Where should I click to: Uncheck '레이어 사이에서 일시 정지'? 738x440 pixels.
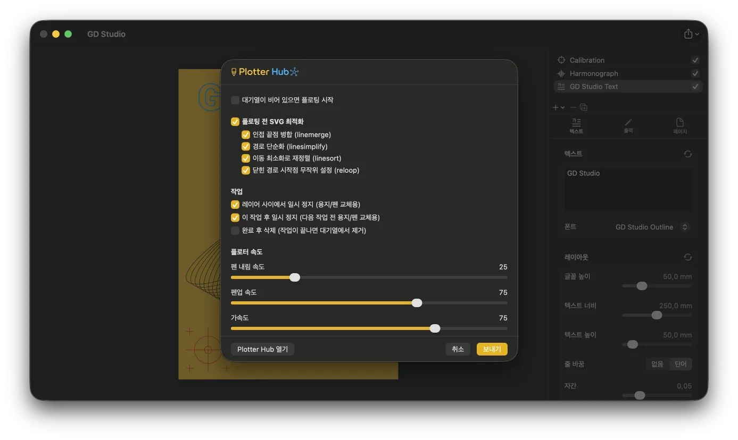[x=235, y=205]
